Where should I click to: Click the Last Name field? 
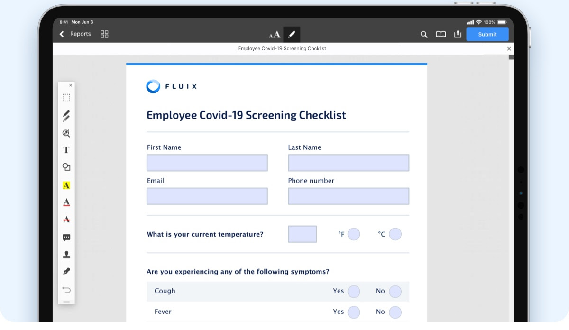[349, 163]
